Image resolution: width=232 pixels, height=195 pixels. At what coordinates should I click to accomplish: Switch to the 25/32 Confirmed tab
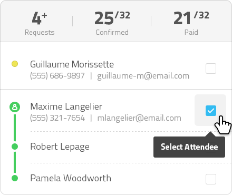coord(112,23)
